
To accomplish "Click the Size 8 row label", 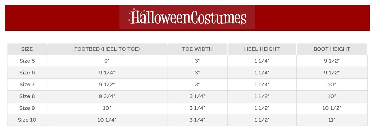I will (x=27, y=96).
